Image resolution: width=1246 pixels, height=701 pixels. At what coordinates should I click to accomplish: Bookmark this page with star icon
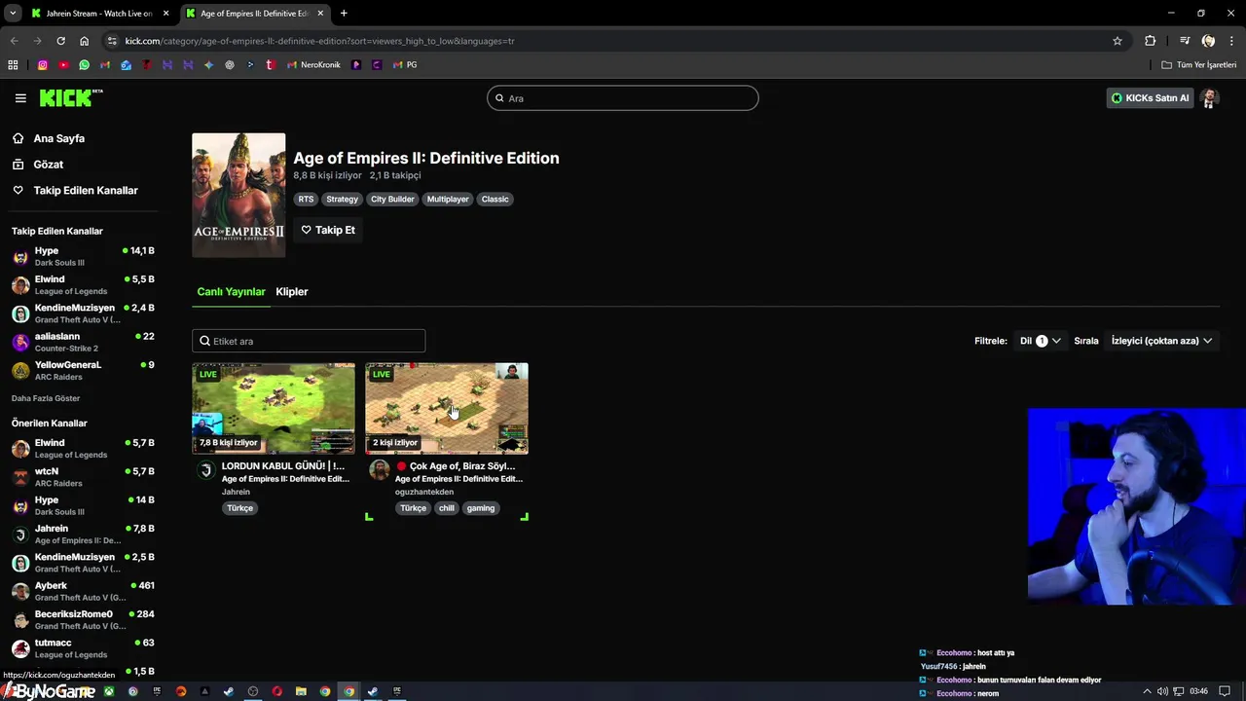click(x=1118, y=41)
